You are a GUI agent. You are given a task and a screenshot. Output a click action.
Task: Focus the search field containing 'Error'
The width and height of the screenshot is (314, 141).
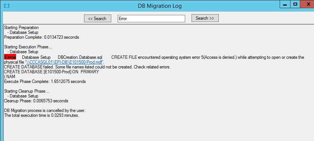[x=151, y=19]
